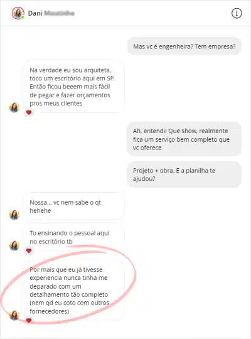Select the 'Mas vc é engenheira?' message bubble
Viewport: 251px width, 339px height.
pyautogui.click(x=184, y=46)
